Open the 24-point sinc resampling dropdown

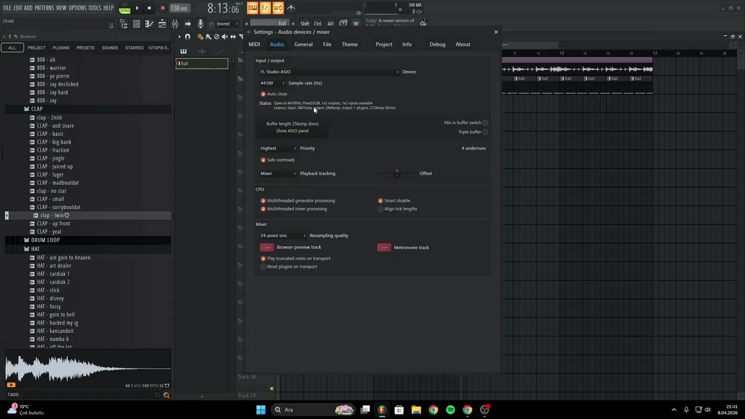pyautogui.click(x=283, y=236)
